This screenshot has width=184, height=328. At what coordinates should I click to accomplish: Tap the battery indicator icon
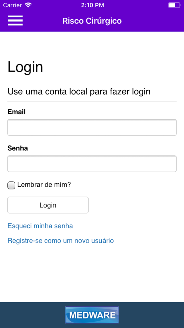point(174,4)
